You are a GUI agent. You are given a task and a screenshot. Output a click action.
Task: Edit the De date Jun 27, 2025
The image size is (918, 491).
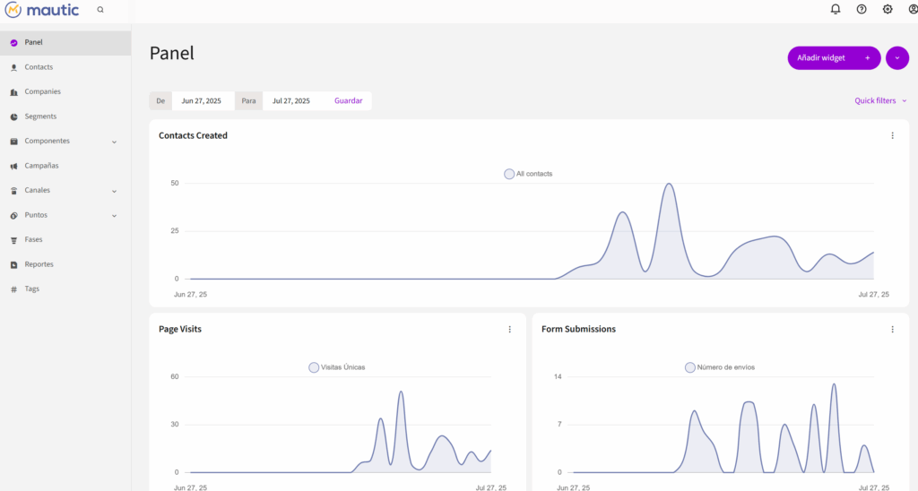[202, 100]
